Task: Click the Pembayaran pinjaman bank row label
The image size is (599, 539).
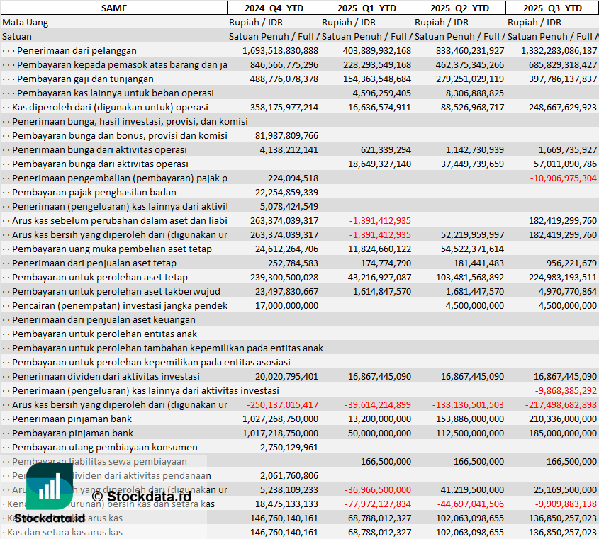Action: pyautogui.click(x=72, y=433)
